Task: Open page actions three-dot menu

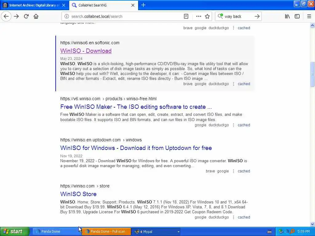Action: point(198,17)
